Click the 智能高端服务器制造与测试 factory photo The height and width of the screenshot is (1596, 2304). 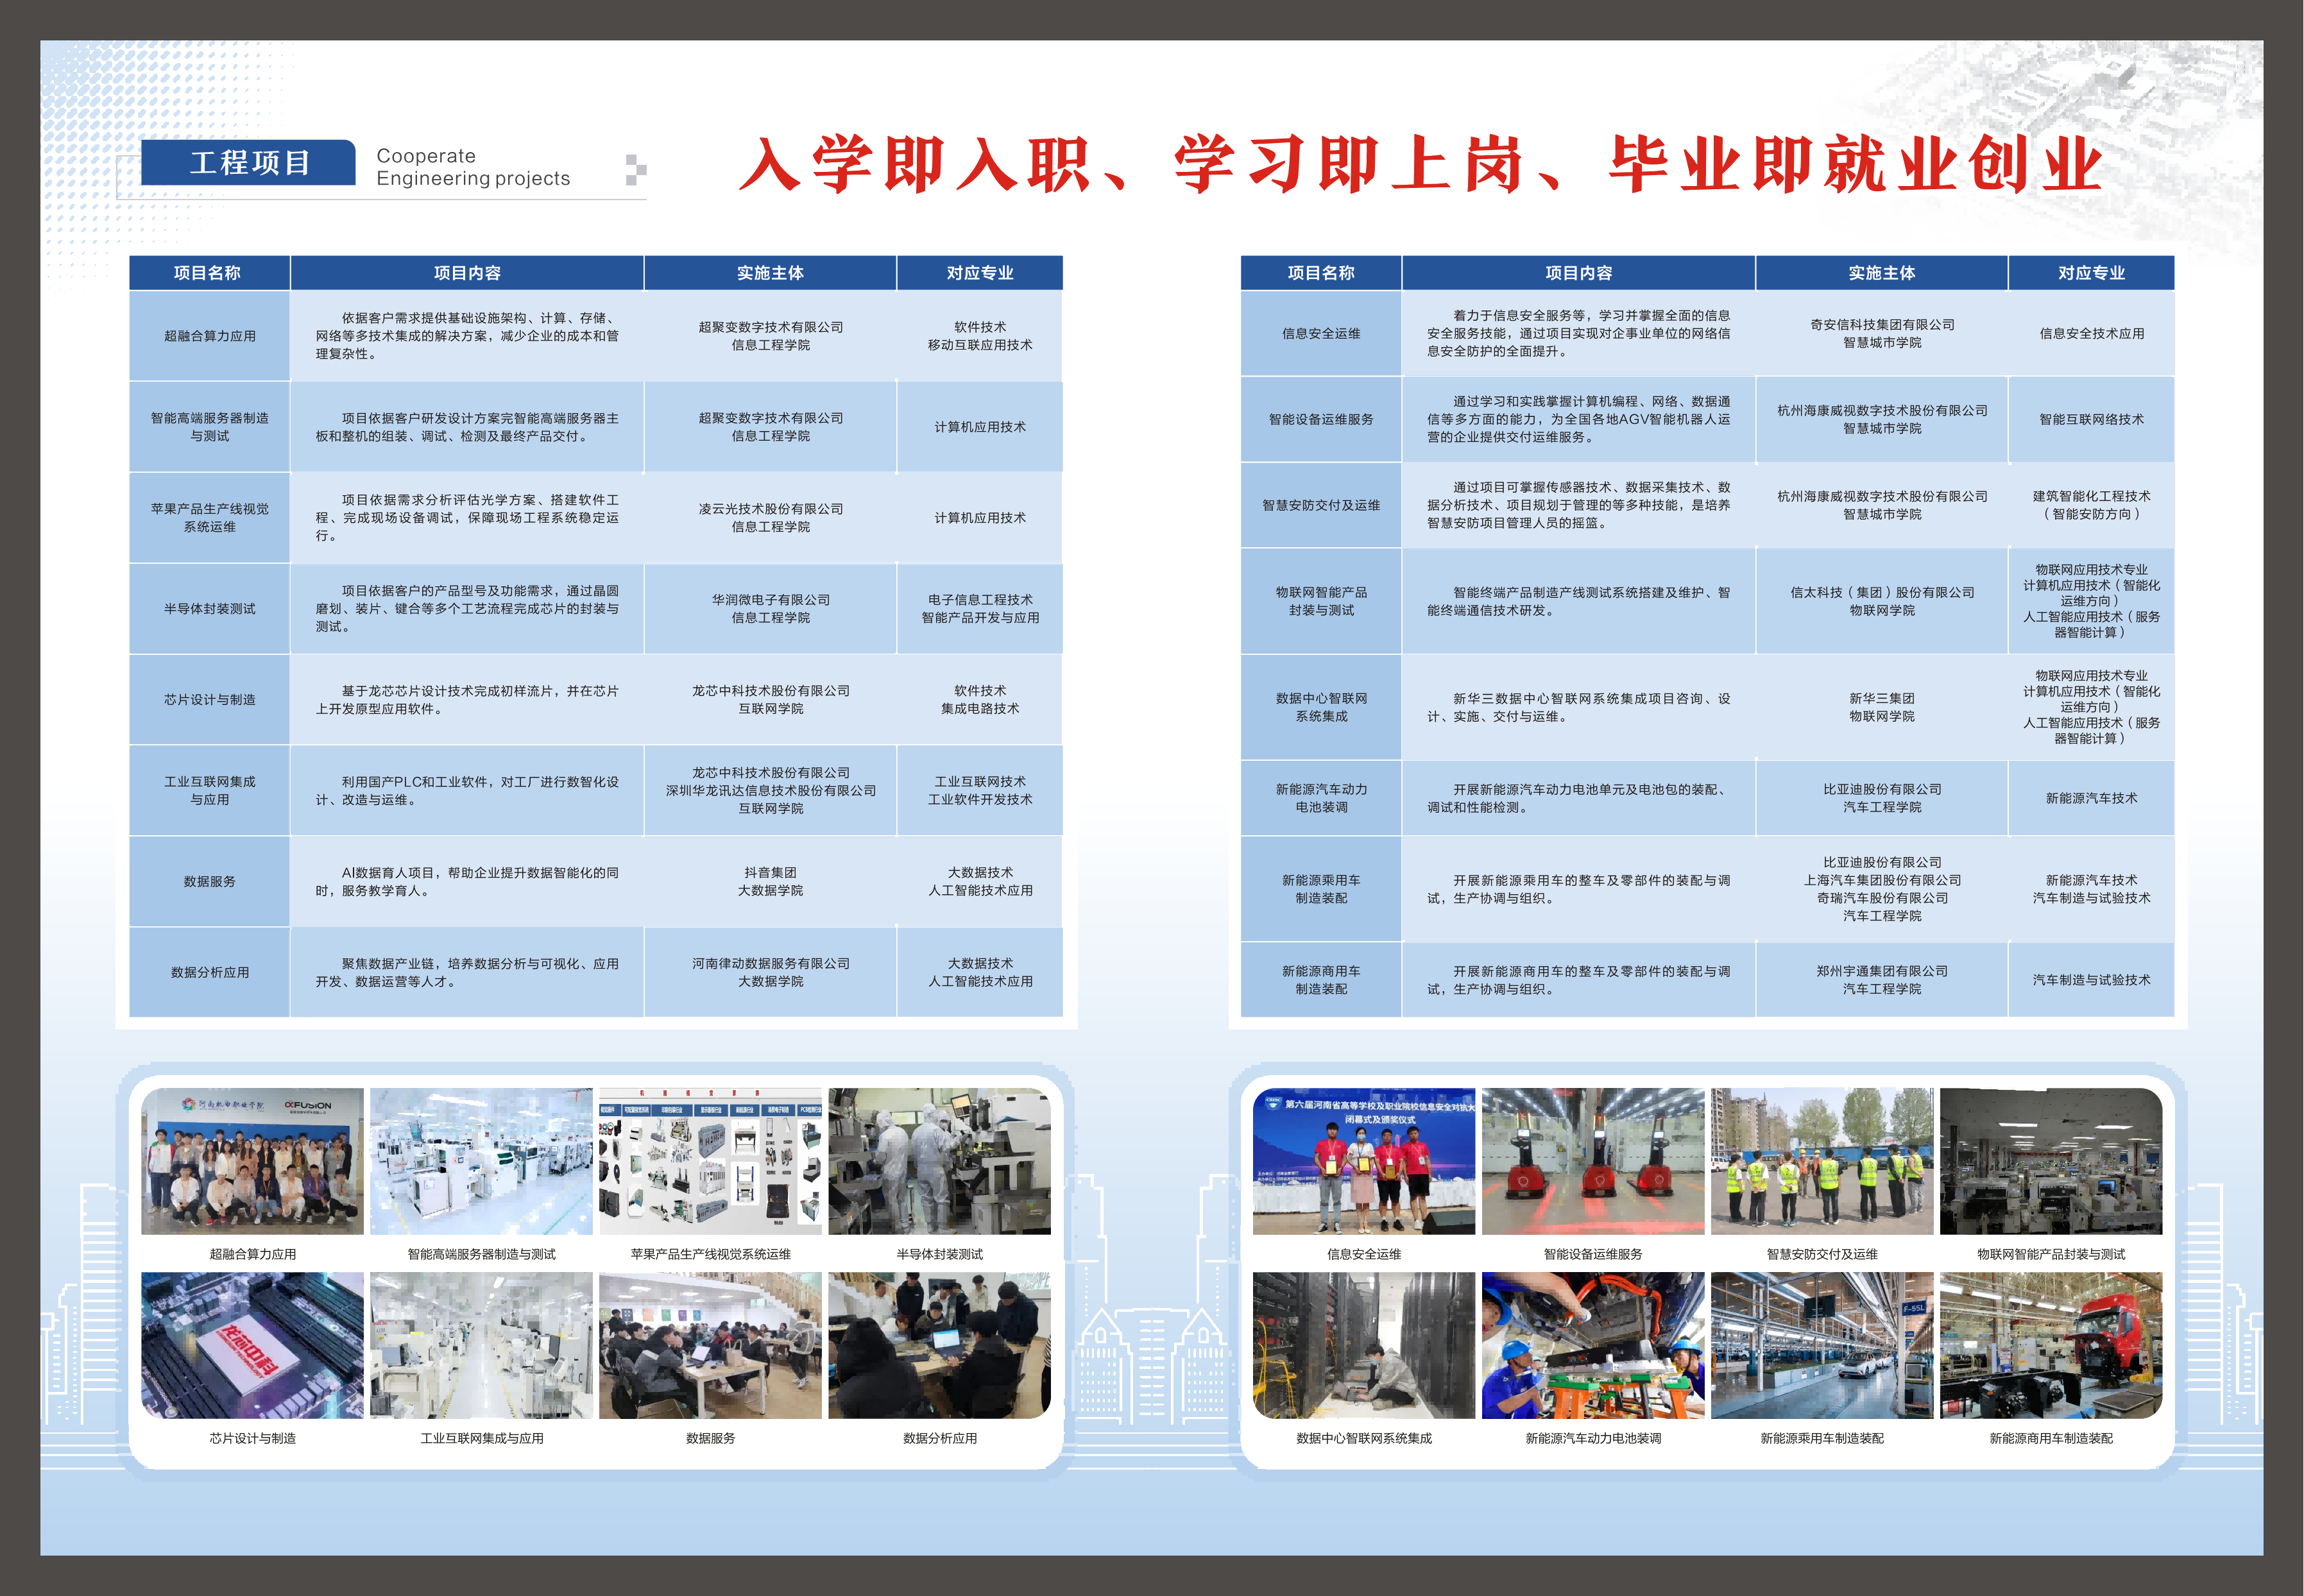481,1161
